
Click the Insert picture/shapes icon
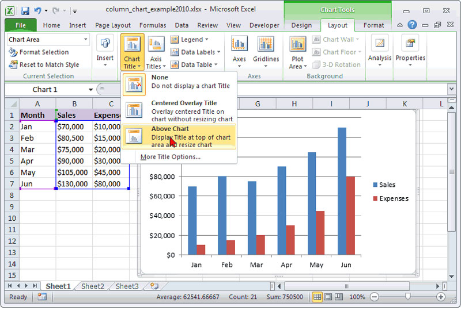click(105, 43)
